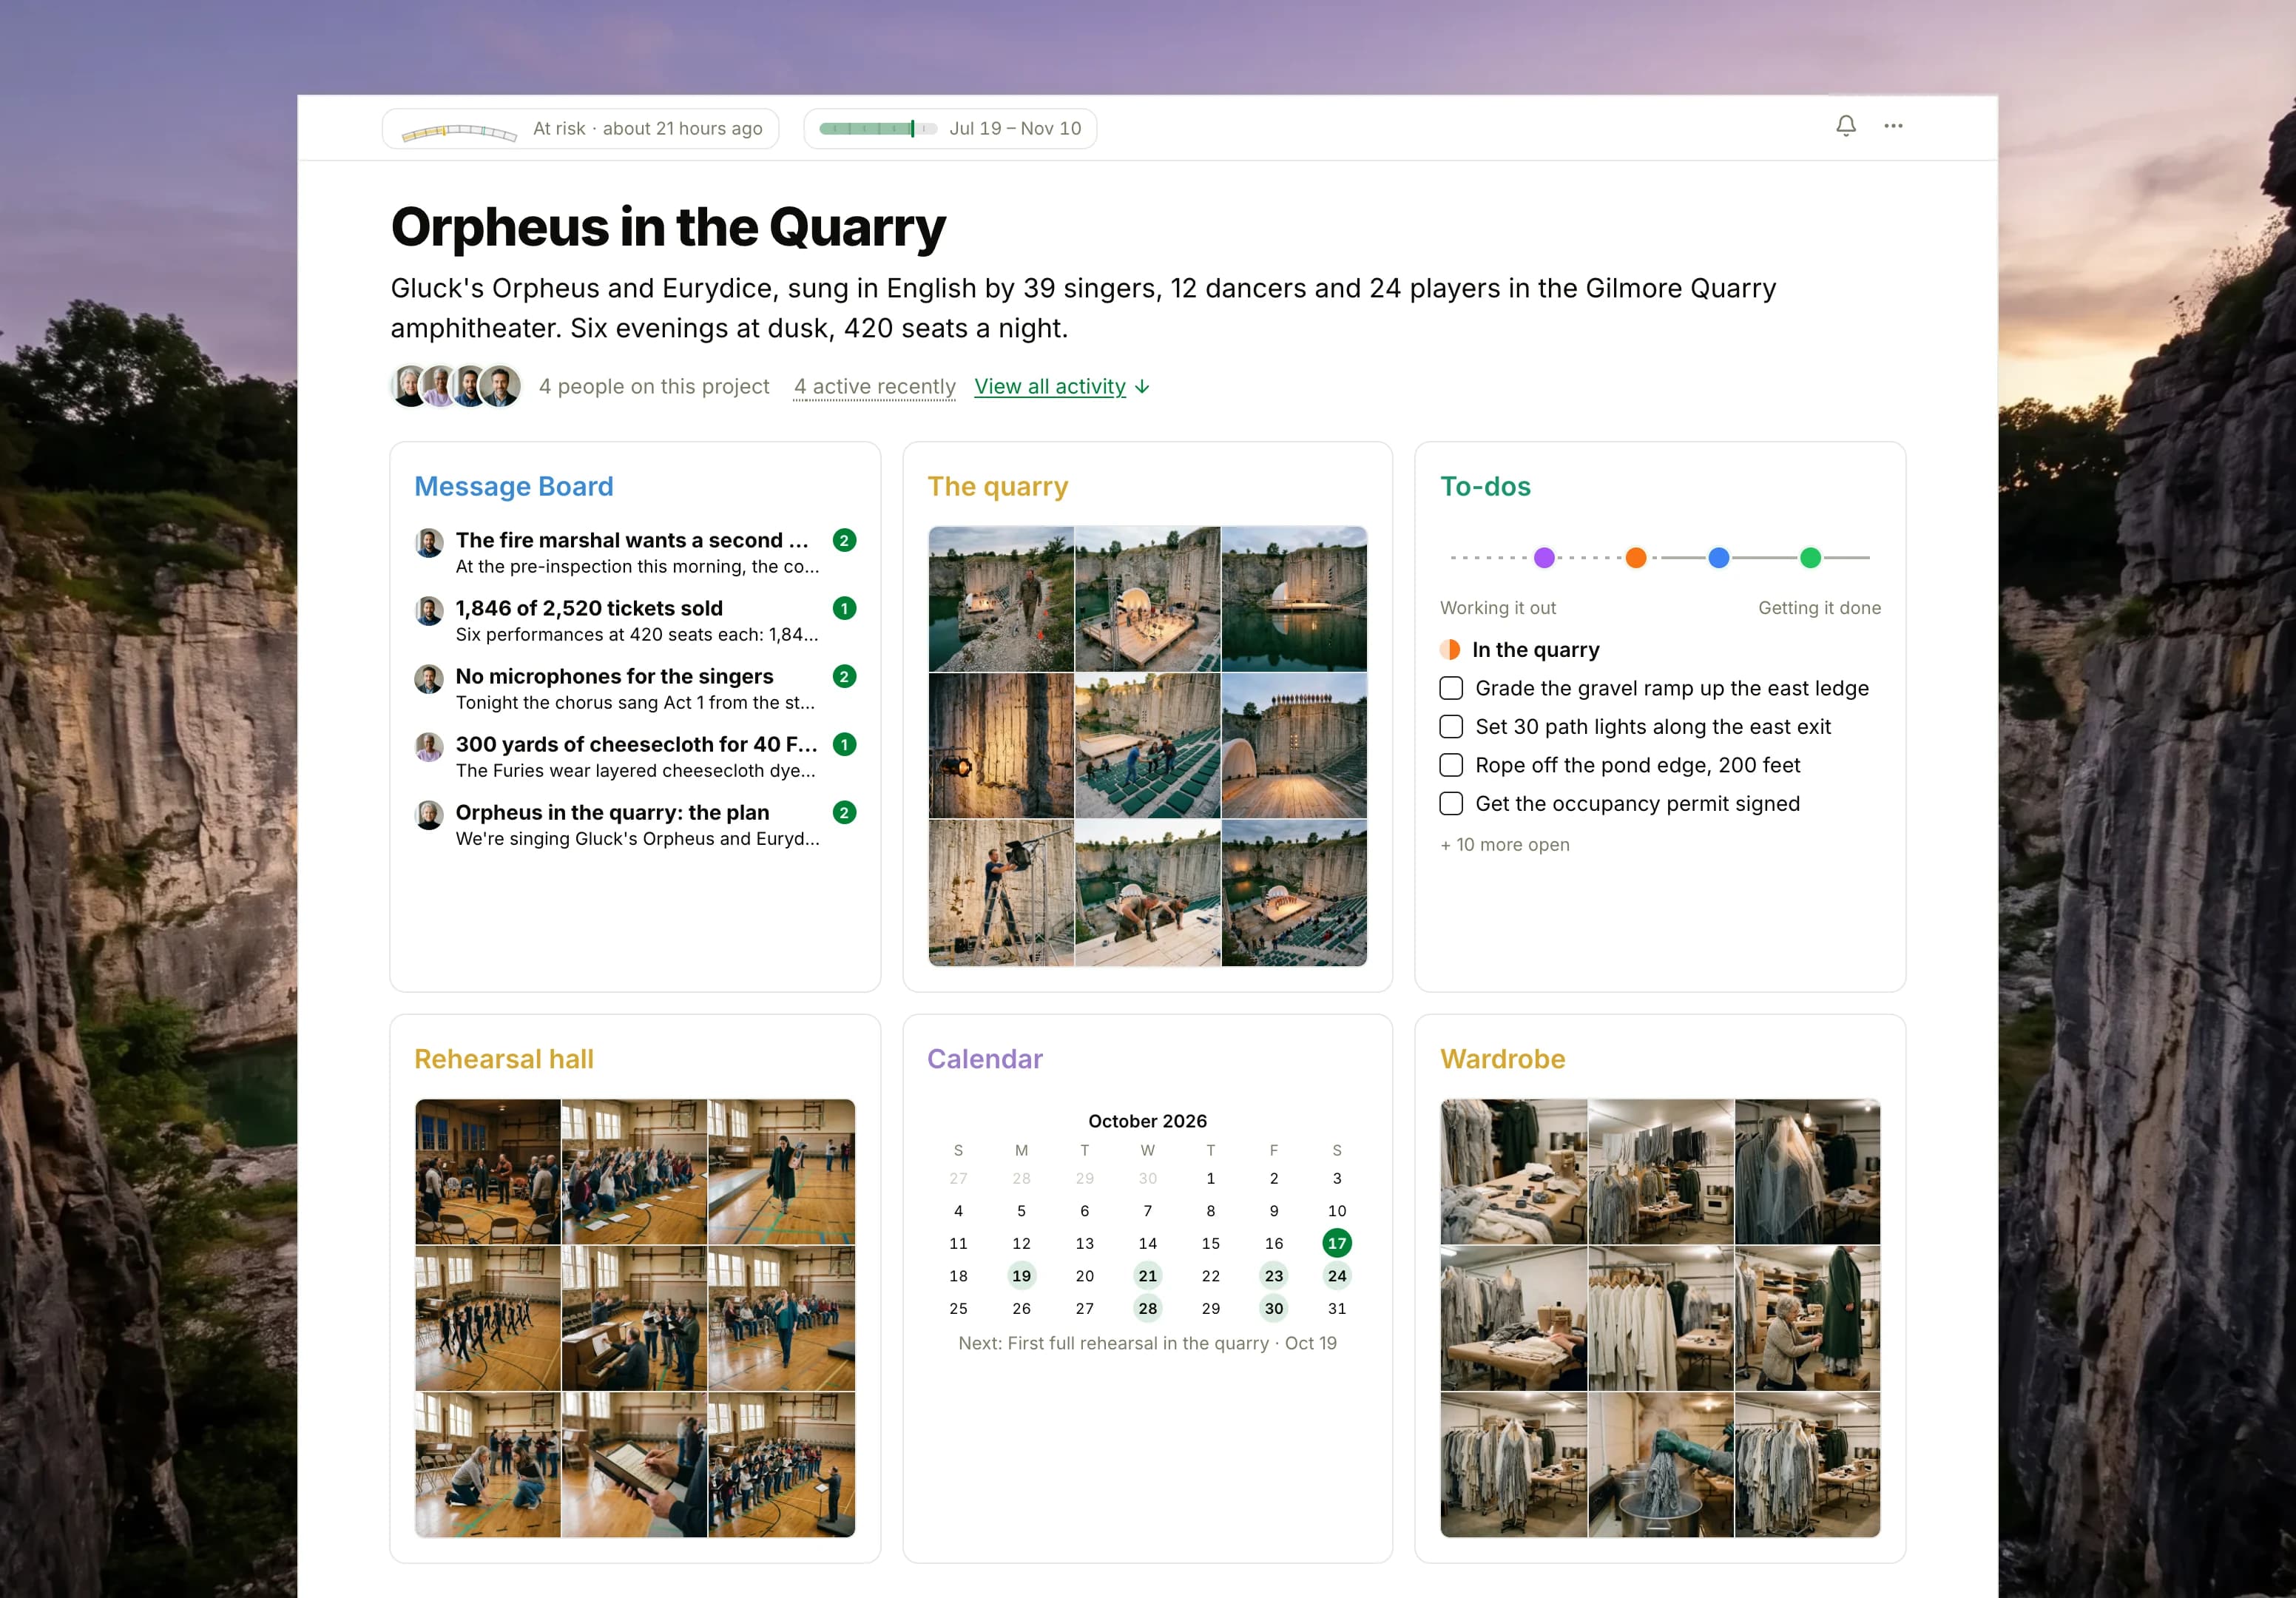
Task: Tick the Get the occupancy permit signed box
Action: [1451, 803]
